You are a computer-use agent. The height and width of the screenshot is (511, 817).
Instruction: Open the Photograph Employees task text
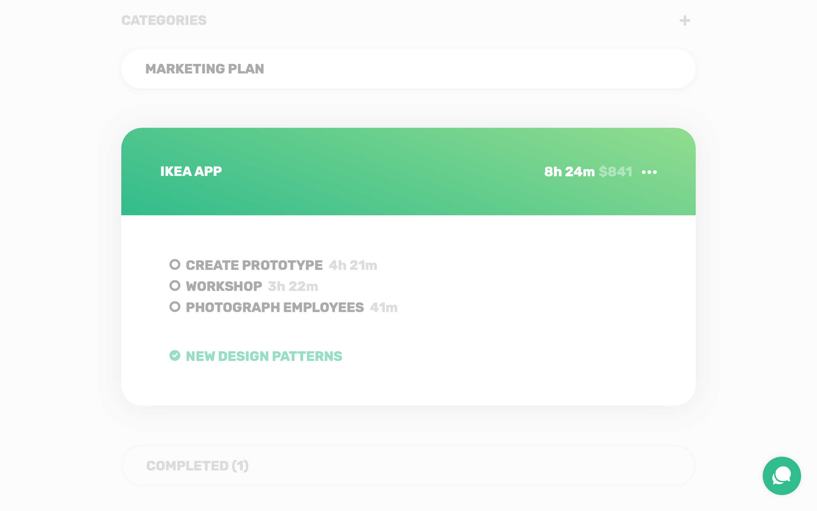(x=275, y=308)
